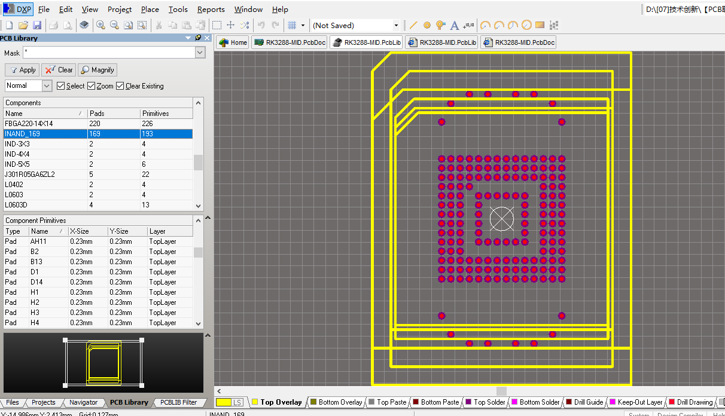
Task: Open the Mask field dropdown
Action: (x=200, y=53)
